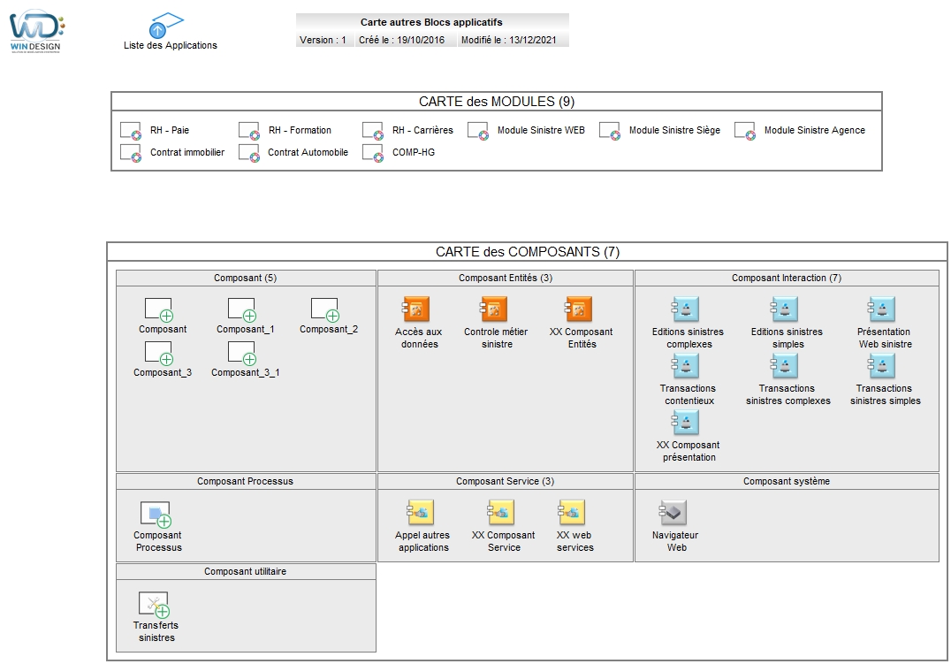This screenshot has width=951, height=664.
Task: Click the Composant Entités (3) group header
Action: (506, 278)
